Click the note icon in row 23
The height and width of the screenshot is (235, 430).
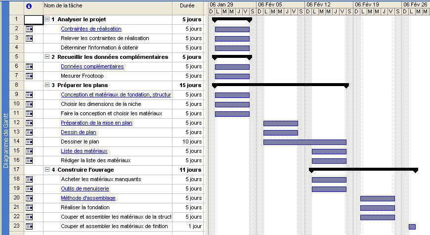click(29, 226)
